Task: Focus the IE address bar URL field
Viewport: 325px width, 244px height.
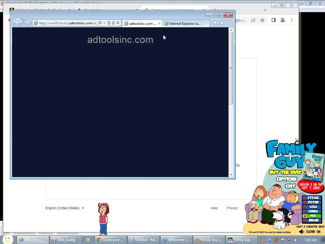Action: (68, 23)
